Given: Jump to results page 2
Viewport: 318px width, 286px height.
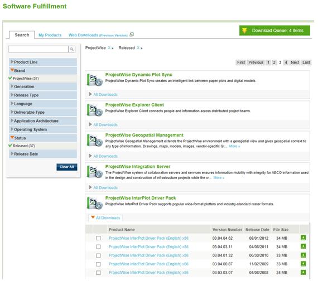Looking at the screenshot, I should tap(274, 62).
